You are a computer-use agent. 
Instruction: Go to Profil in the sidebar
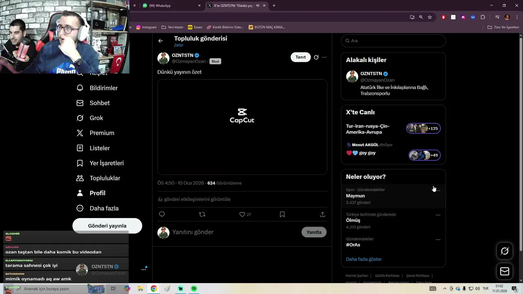tap(91, 193)
